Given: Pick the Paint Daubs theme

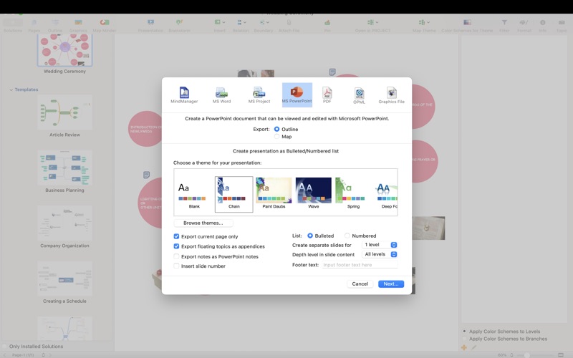Looking at the screenshot, I should pos(274,194).
